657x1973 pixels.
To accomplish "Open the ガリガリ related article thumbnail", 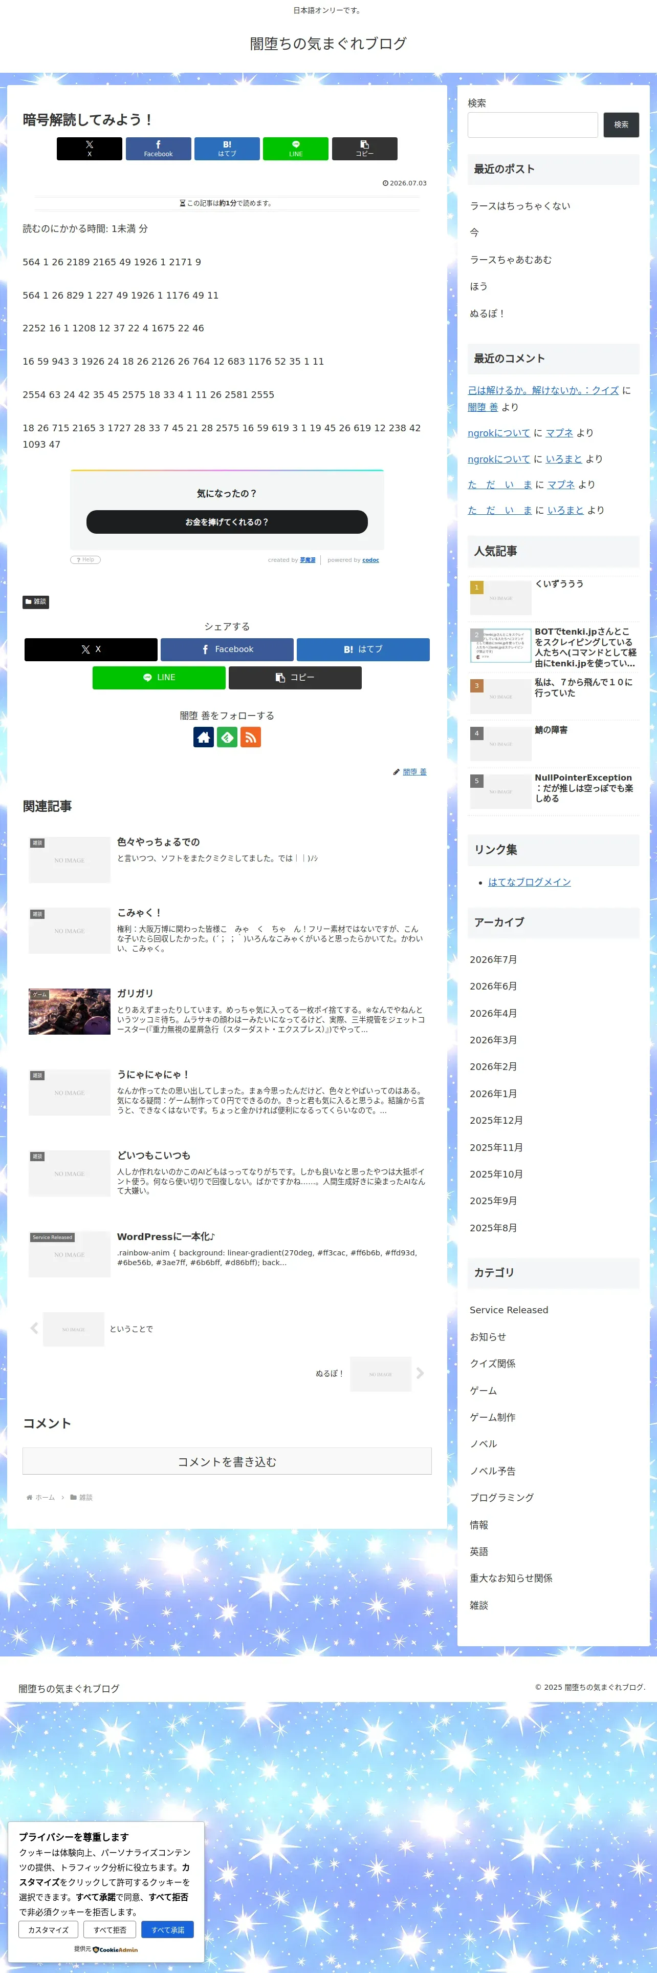I will tap(70, 1012).
